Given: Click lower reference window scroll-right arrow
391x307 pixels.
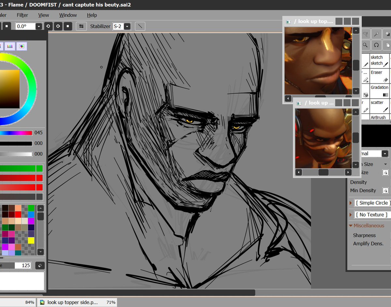Looking at the screenshot, I should 348,172.
